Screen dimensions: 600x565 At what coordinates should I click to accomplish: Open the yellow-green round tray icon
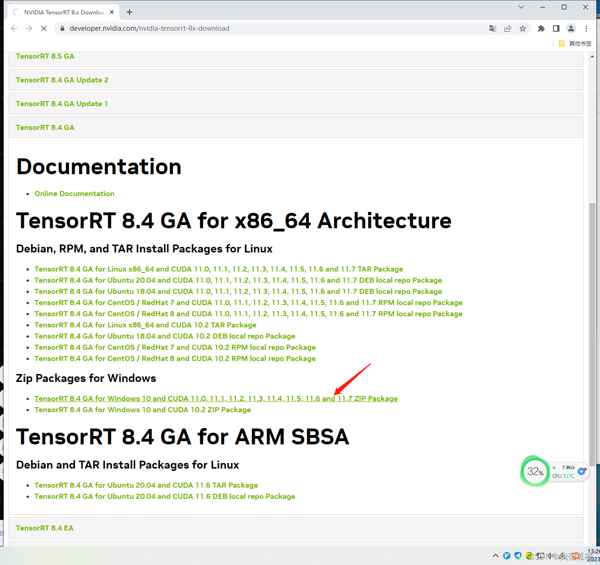[x=529, y=556]
